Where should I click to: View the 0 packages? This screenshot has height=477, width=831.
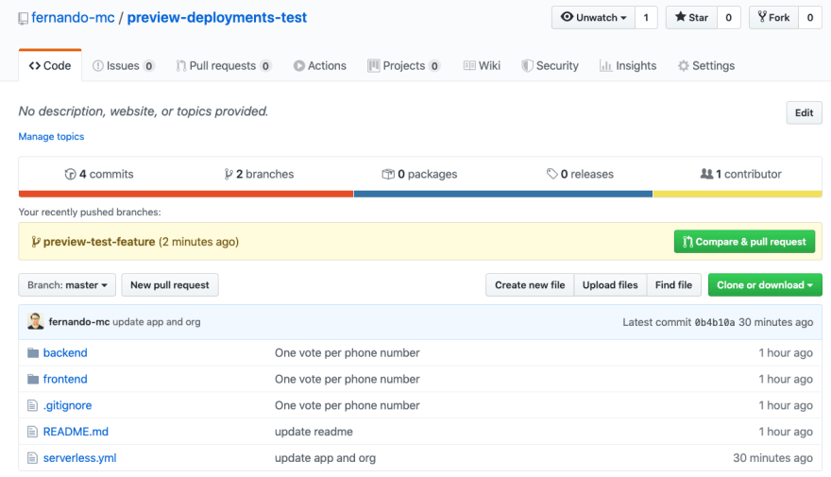tap(419, 174)
